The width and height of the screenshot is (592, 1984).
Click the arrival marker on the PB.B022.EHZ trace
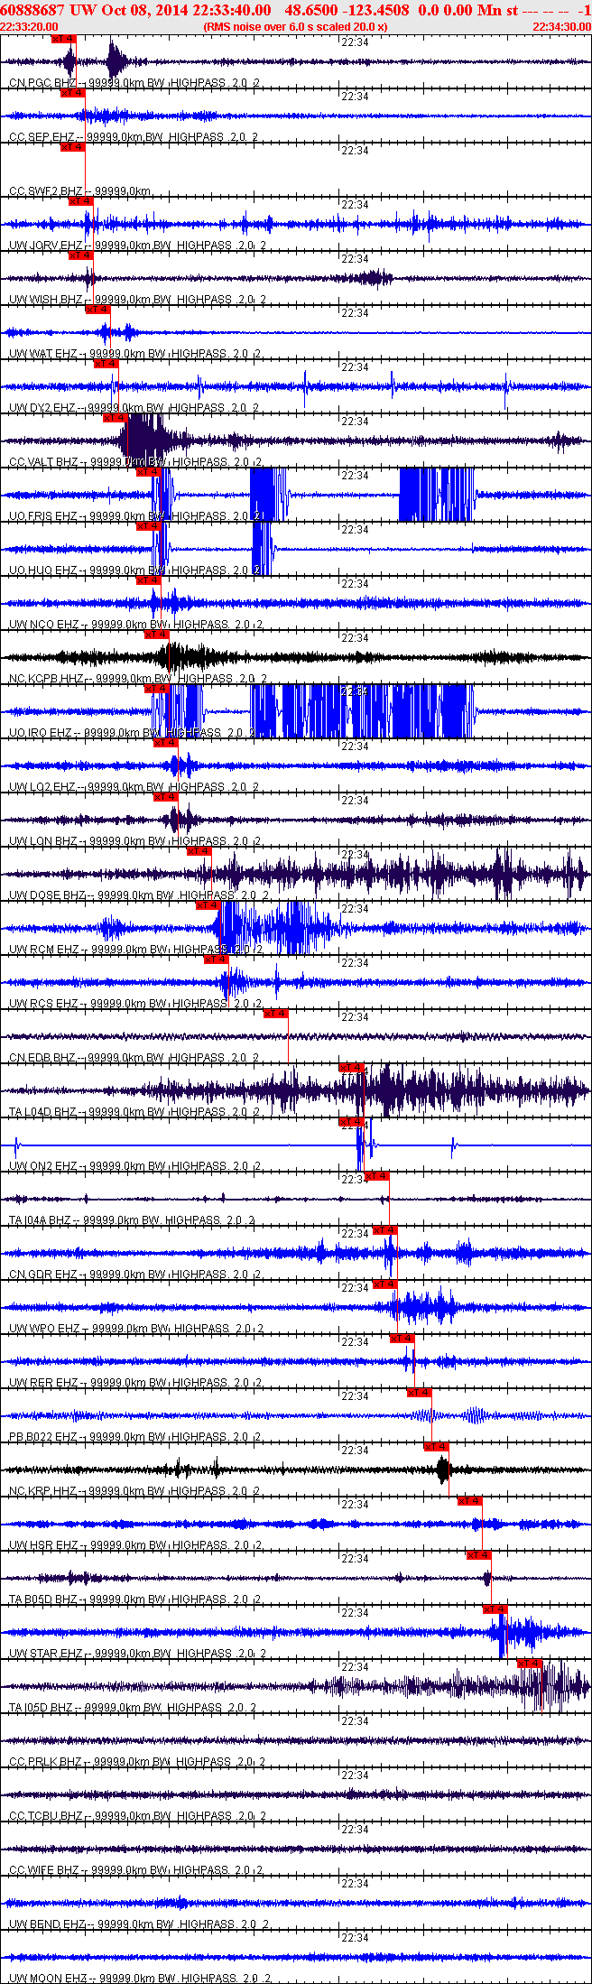tap(419, 1393)
